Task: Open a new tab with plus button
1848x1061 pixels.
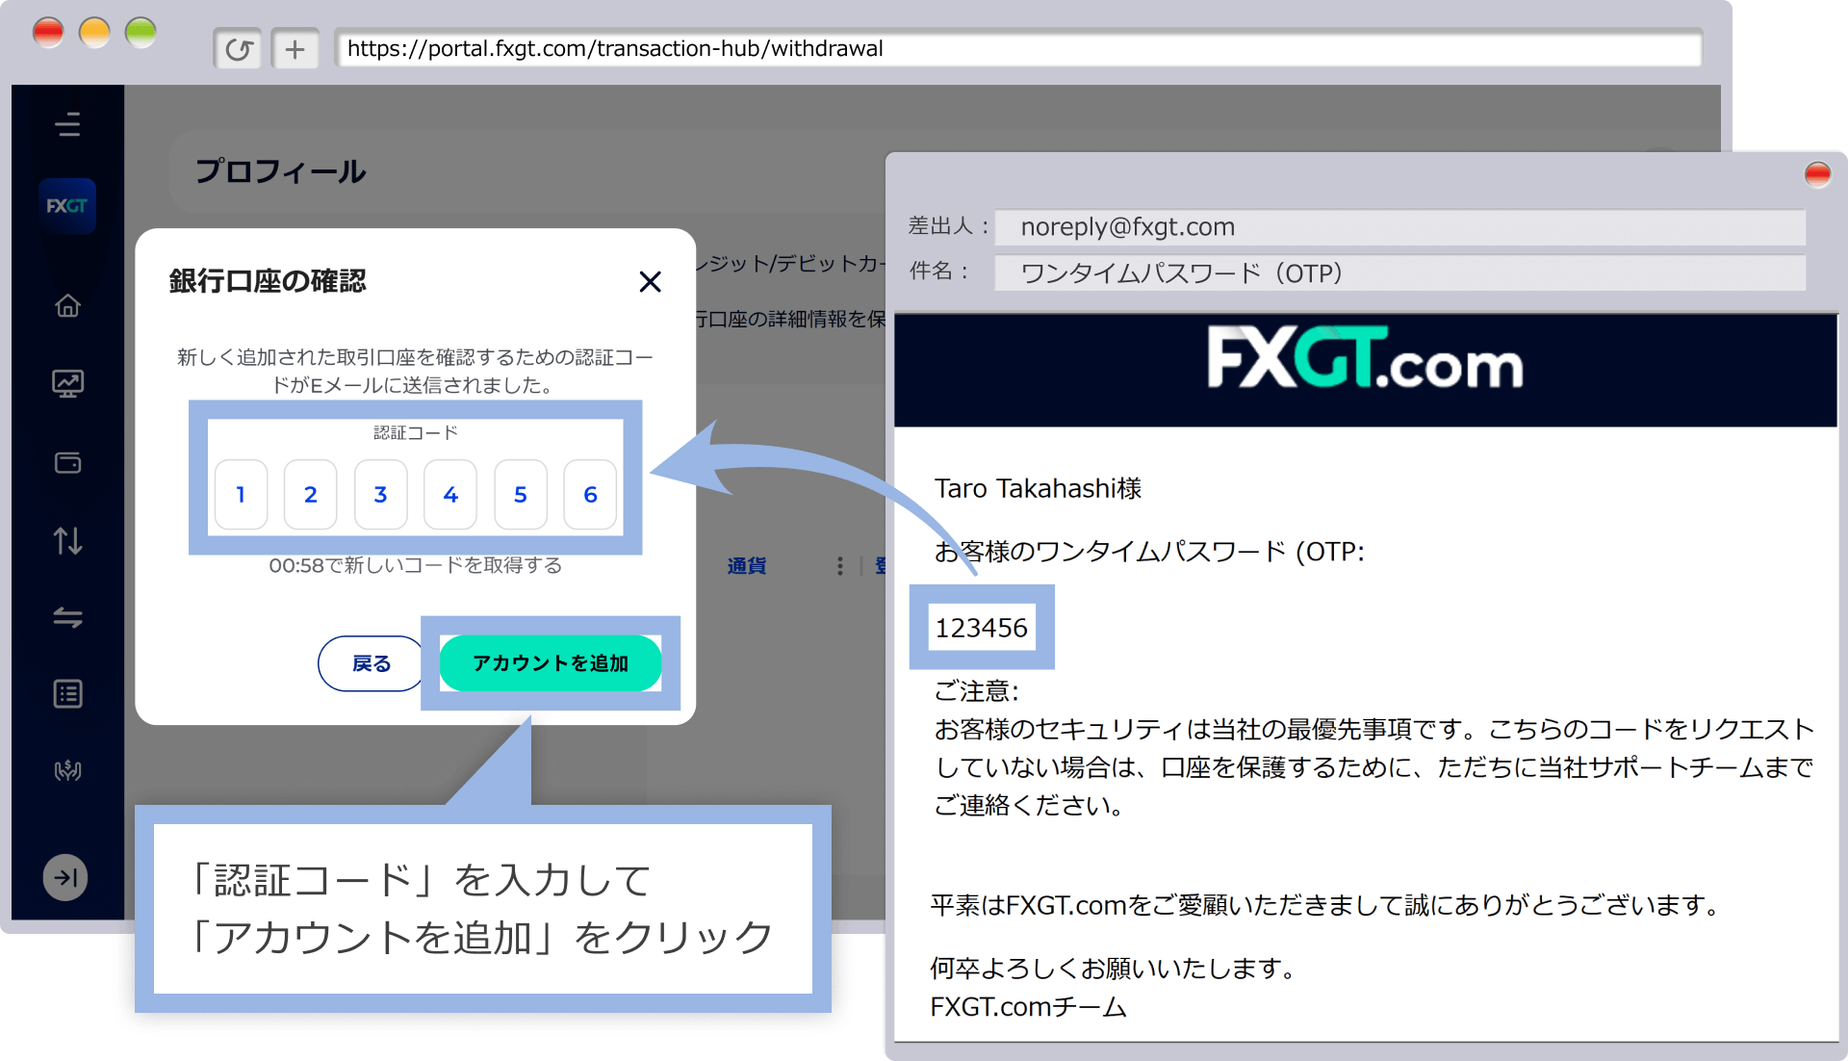Action: tap(295, 49)
